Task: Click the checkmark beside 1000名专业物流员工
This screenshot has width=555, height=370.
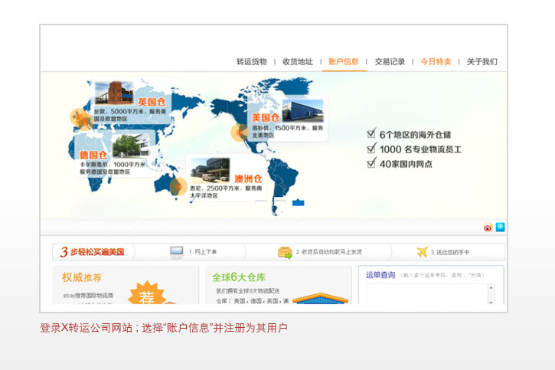Action: pos(371,149)
